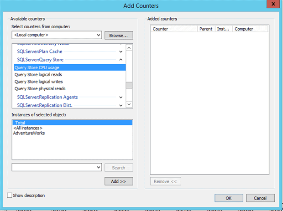283x211 pixels.
Task: Close the Add Counters dialog
Action: 273,4
